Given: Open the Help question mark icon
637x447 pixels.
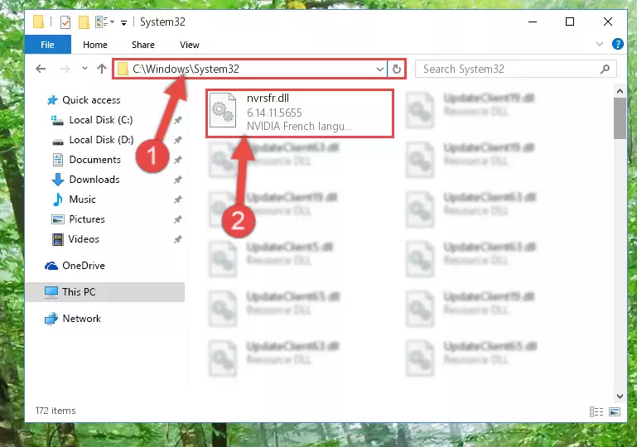Looking at the screenshot, I should click(617, 44).
